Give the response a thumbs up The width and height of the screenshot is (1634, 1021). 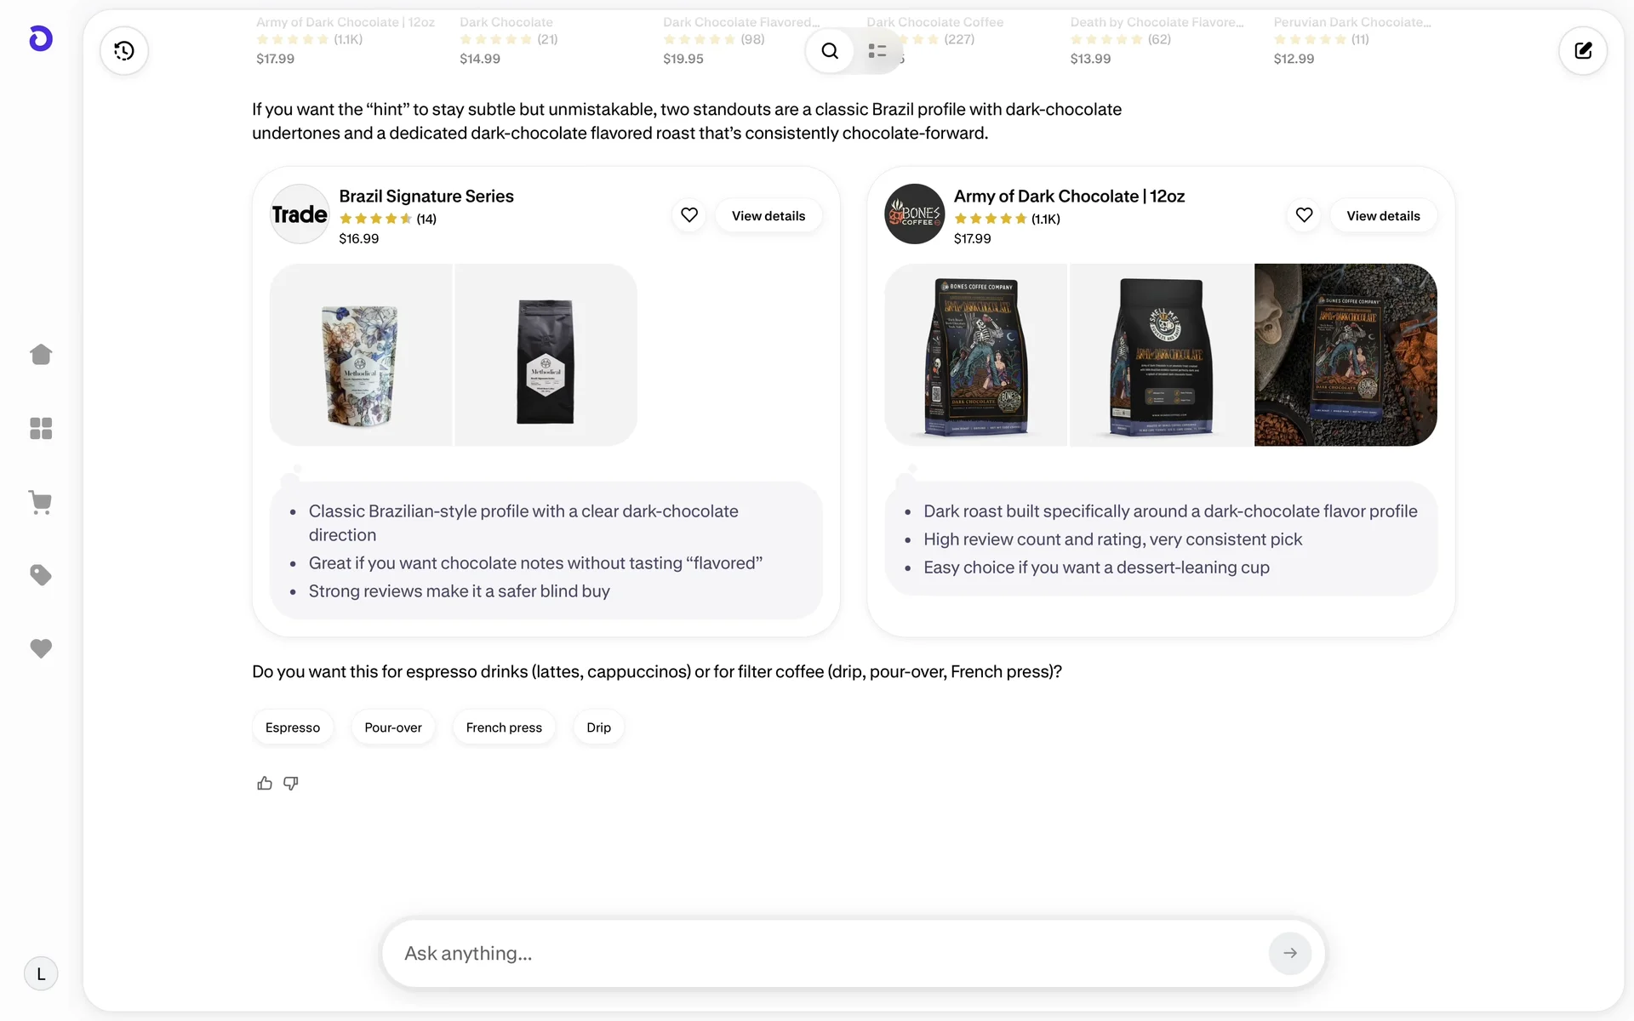(x=265, y=784)
